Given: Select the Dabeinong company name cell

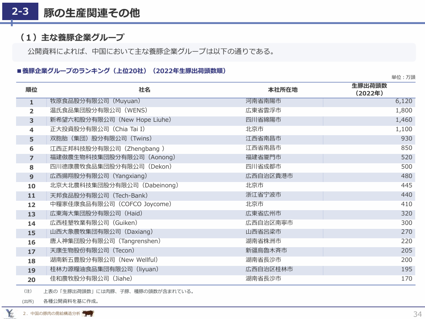Looking at the screenshot, I should tap(114, 185).
